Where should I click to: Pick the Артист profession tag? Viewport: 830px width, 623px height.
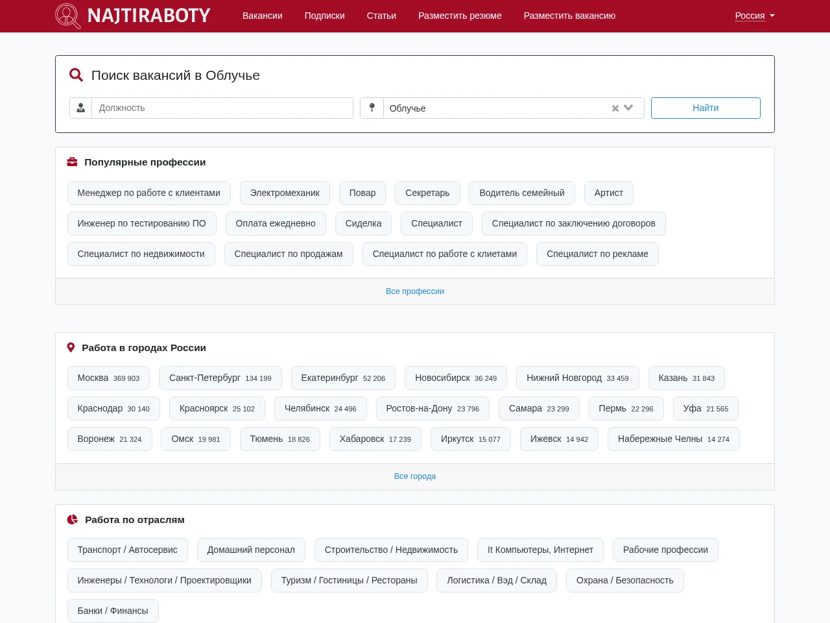[x=609, y=193]
